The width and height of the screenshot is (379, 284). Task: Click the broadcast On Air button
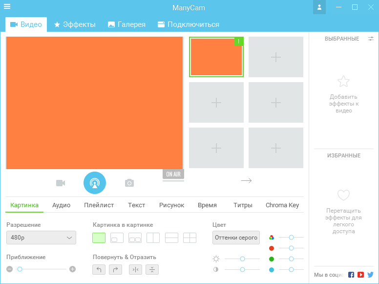click(x=94, y=183)
